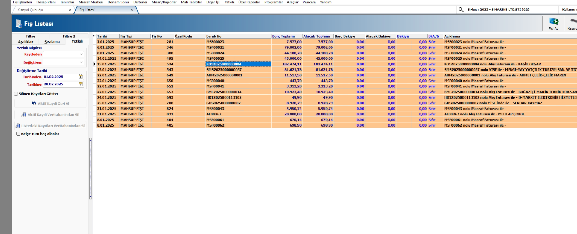Click Fiş No cell 831
577x234 pixels.
[162, 114]
